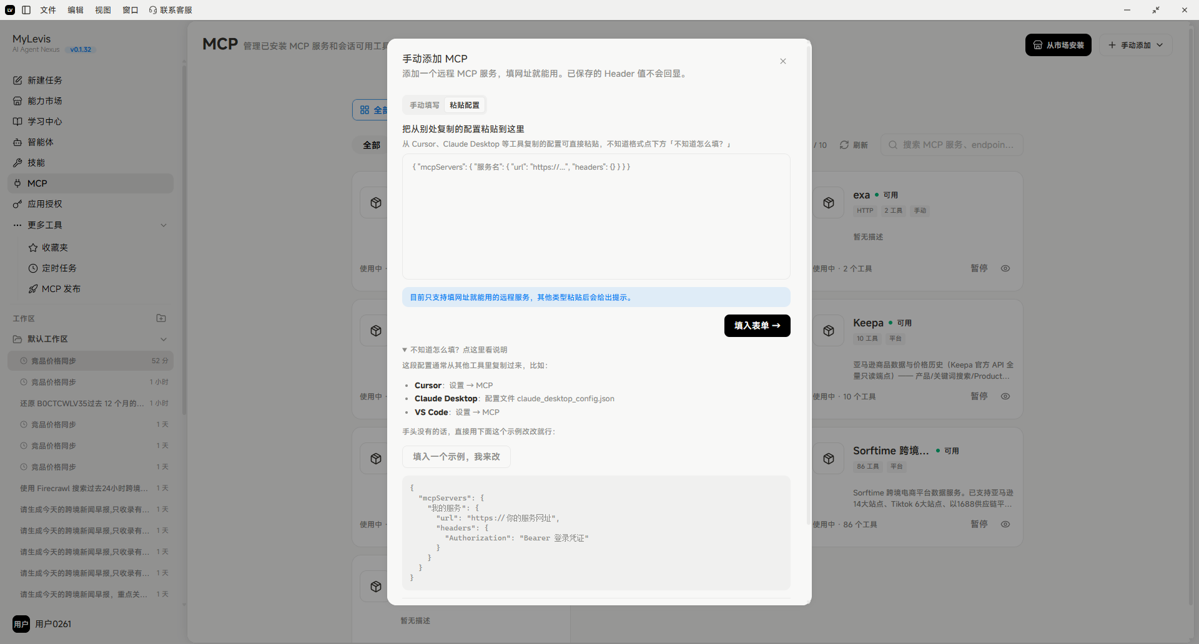
Task: Open 智能体 in sidebar
Action: pyautogui.click(x=91, y=142)
